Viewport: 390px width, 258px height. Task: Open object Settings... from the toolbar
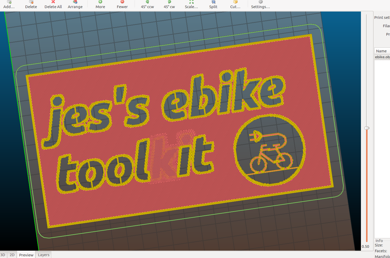(x=260, y=4)
